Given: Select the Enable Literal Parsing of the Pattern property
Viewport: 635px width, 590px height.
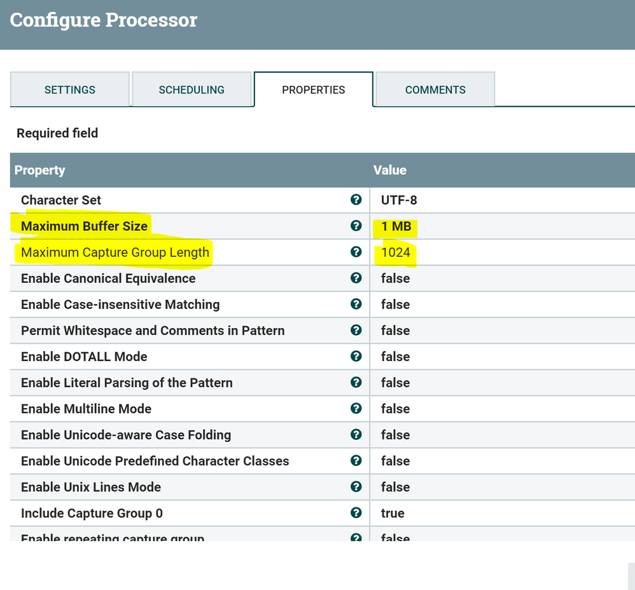Looking at the screenshot, I should 127,383.
